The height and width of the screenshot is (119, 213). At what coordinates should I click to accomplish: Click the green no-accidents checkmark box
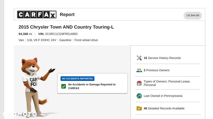pos(64,86)
